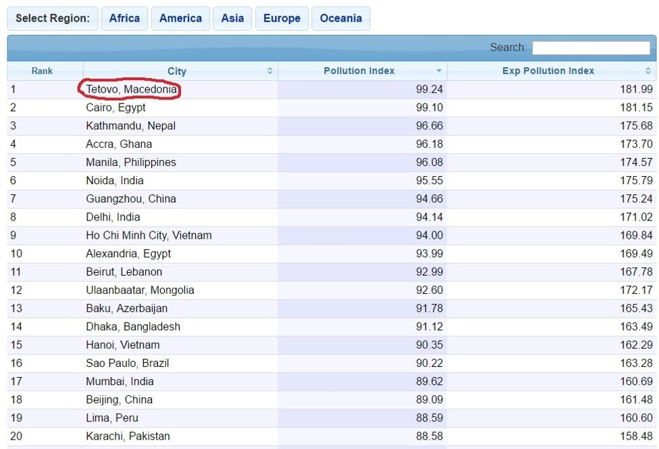Focus the Search input box

(591, 48)
